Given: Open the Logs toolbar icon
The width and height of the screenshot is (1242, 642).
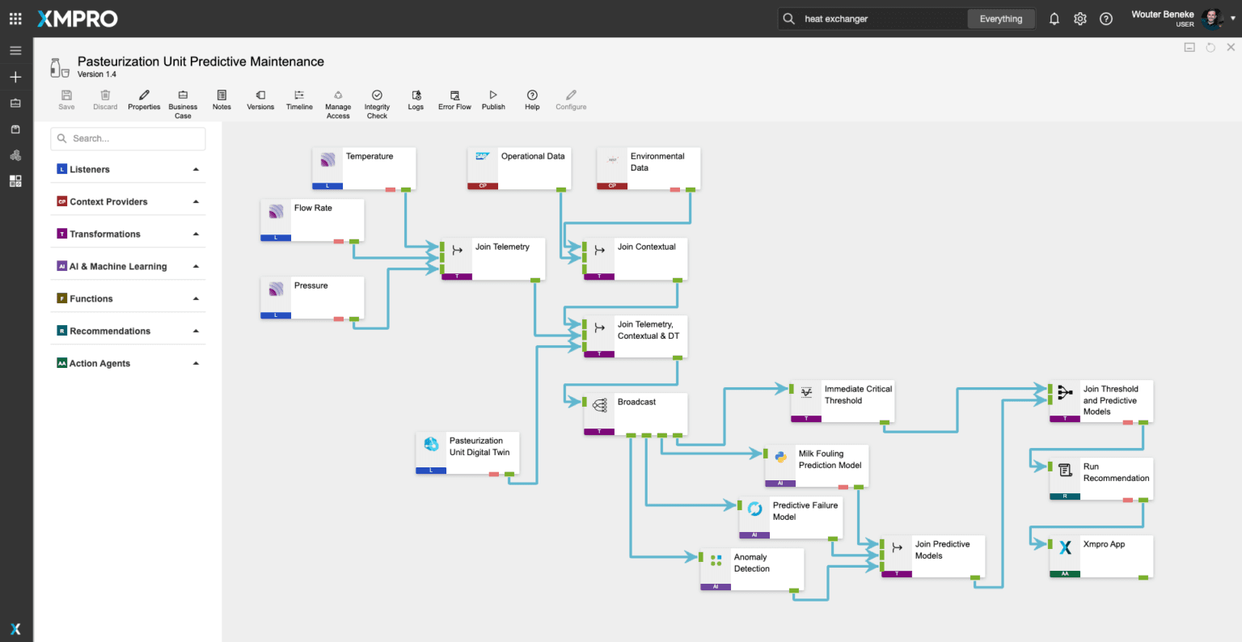Looking at the screenshot, I should pyautogui.click(x=416, y=96).
